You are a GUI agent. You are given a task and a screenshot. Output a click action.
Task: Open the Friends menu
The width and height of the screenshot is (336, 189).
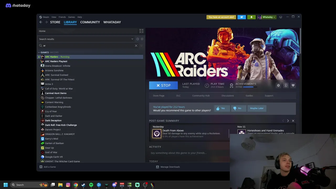(62, 17)
